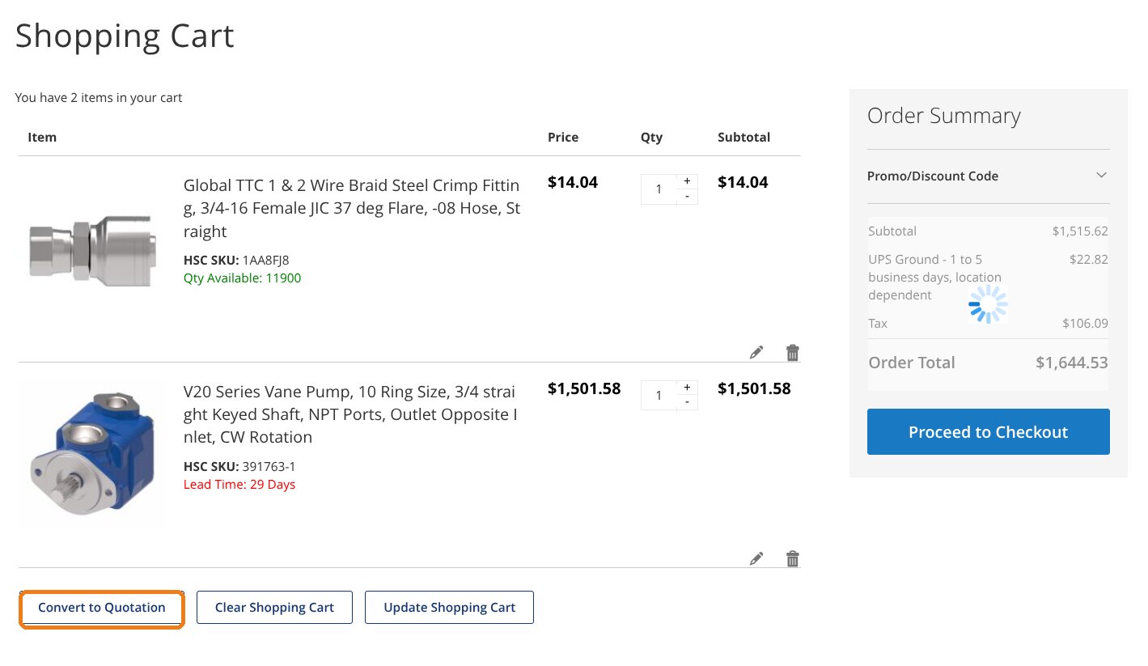This screenshot has width=1148, height=666.
Task: Edit the V20 Series Vane Pump item
Action: pyautogui.click(x=756, y=558)
